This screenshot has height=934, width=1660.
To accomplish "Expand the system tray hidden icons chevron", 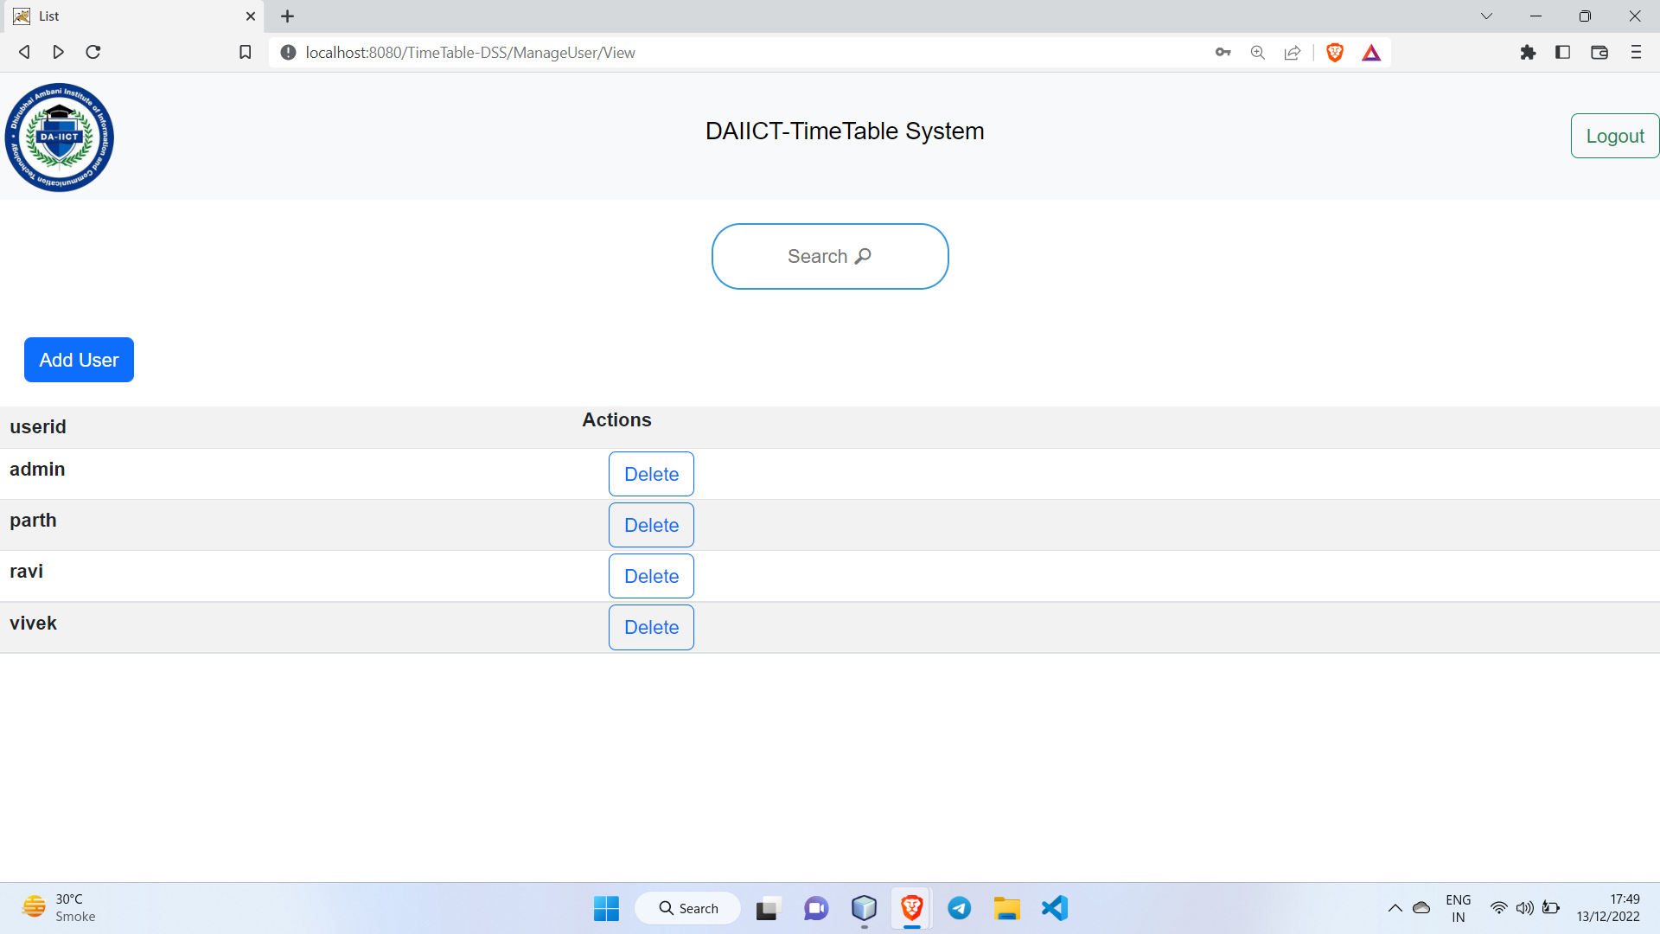I will pos(1395,908).
